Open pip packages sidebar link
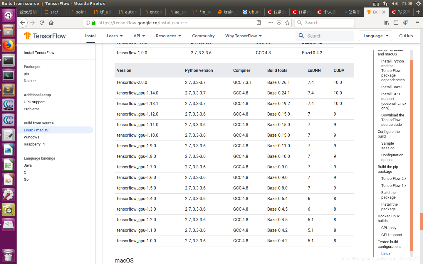423x264 pixels. tap(26, 74)
